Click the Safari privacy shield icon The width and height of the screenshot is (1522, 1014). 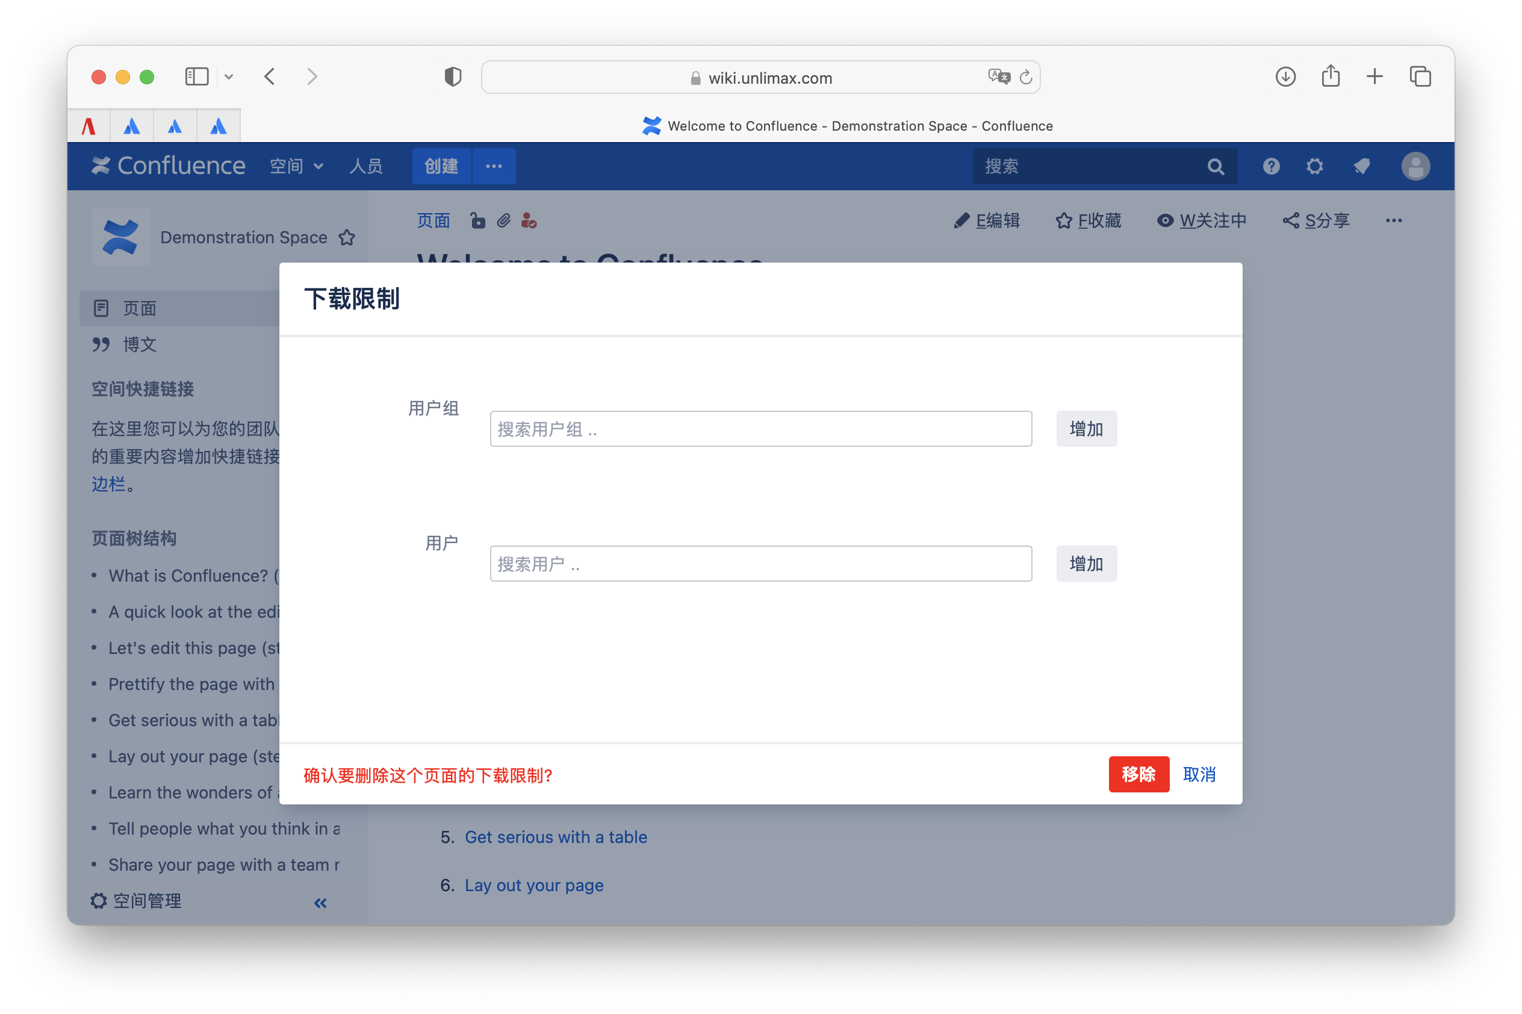(453, 77)
